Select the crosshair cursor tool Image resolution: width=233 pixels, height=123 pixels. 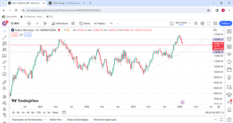[x=4, y=31]
